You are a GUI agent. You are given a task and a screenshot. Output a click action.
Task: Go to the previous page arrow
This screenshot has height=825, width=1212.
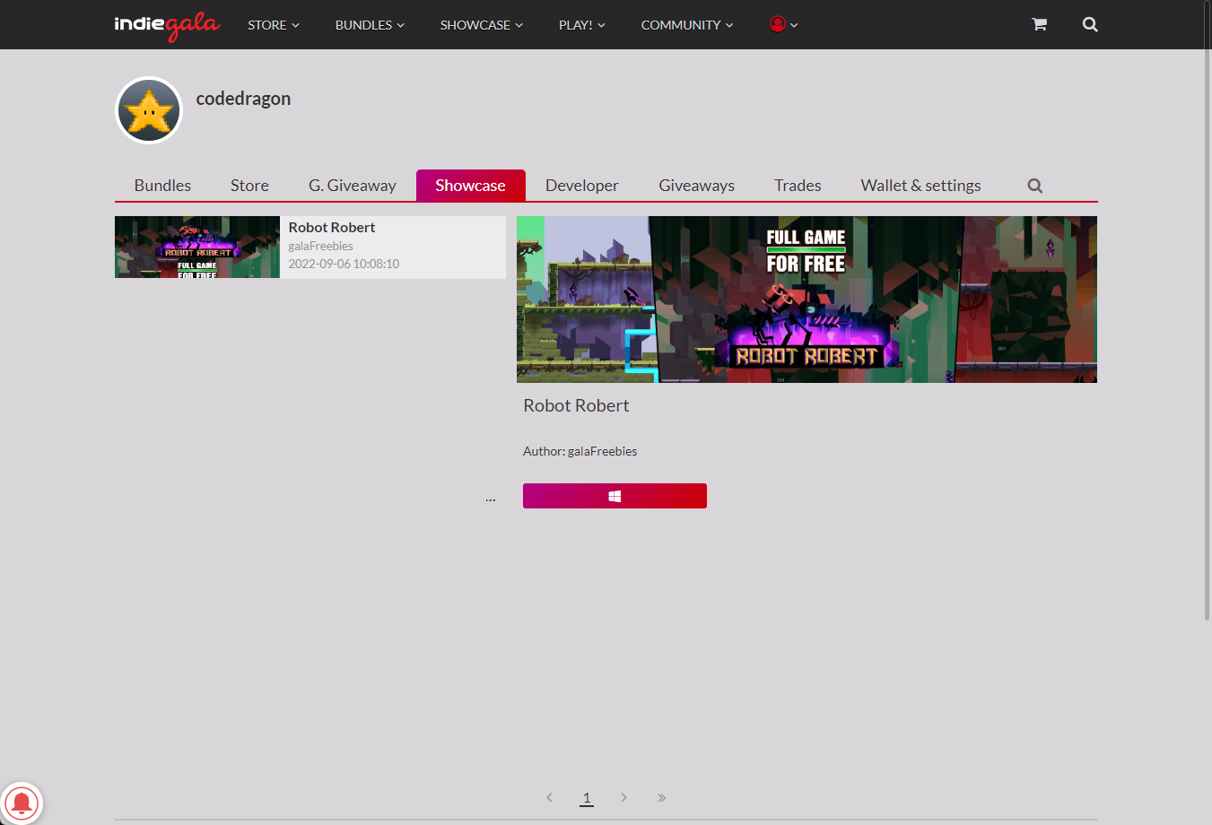[x=550, y=797]
